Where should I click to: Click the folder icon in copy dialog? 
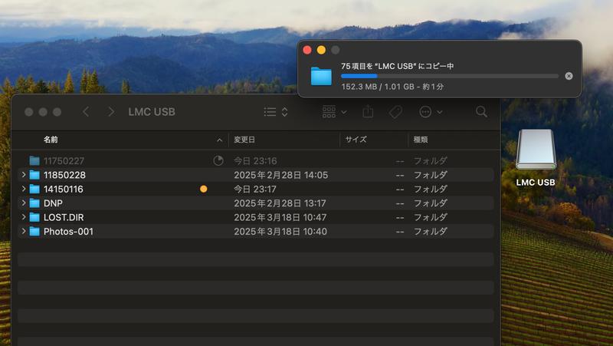[x=321, y=76]
